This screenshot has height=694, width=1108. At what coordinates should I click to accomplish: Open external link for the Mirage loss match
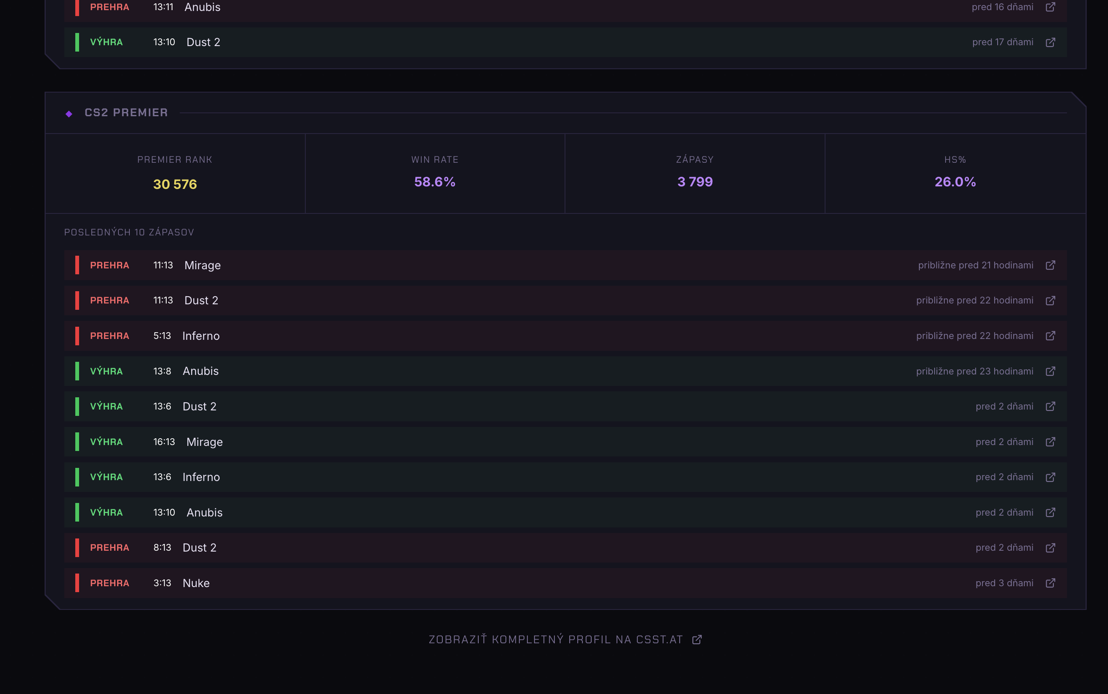1050,265
